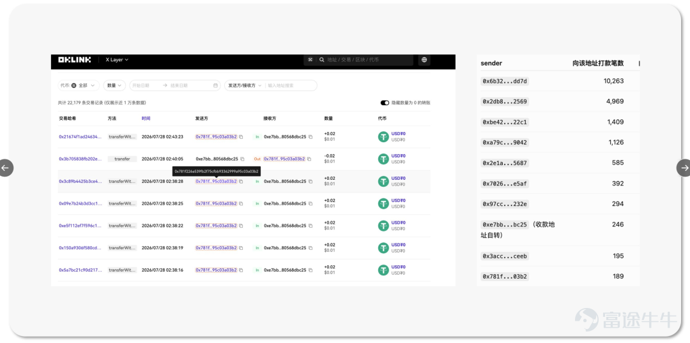Click the 向该地址打款笔数 column header

click(x=598, y=63)
